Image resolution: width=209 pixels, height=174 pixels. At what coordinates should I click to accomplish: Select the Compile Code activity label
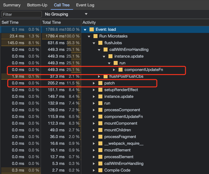coord(117,170)
